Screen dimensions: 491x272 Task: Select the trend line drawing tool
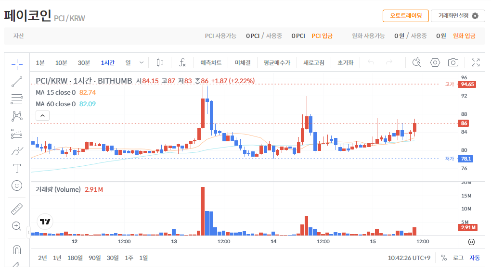click(x=17, y=81)
